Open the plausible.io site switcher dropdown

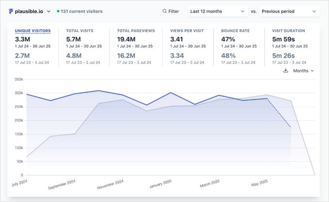49,11
